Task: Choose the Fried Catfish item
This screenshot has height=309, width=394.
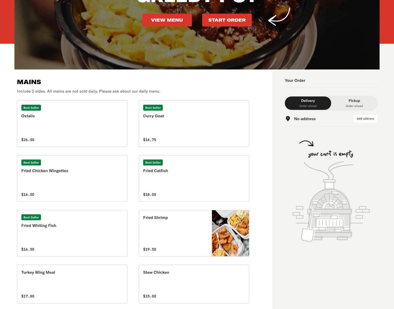Action: (194, 179)
